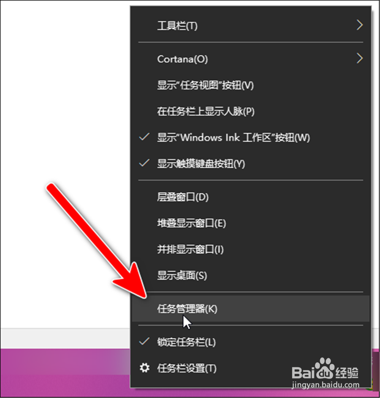Expand the 工具栏(T) submenu arrow

(360, 25)
